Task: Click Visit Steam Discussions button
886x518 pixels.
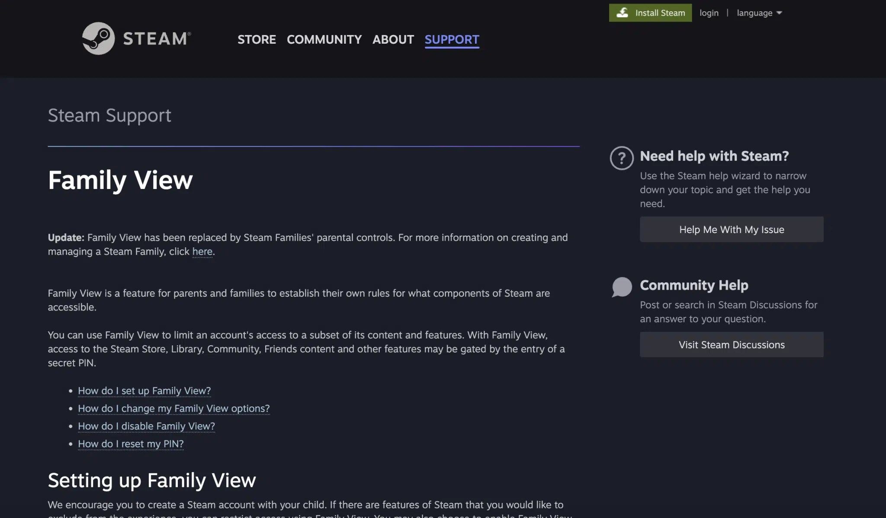Action: [x=732, y=345]
